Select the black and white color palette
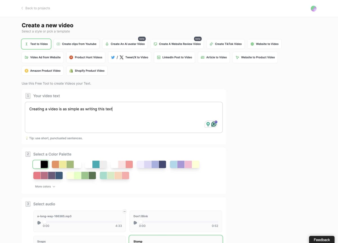The height and width of the screenshot is (243, 338). tap(41, 164)
